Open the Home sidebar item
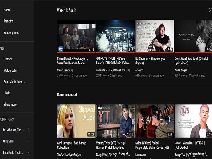The width and height of the screenshot is (212, 159). click(7, 10)
